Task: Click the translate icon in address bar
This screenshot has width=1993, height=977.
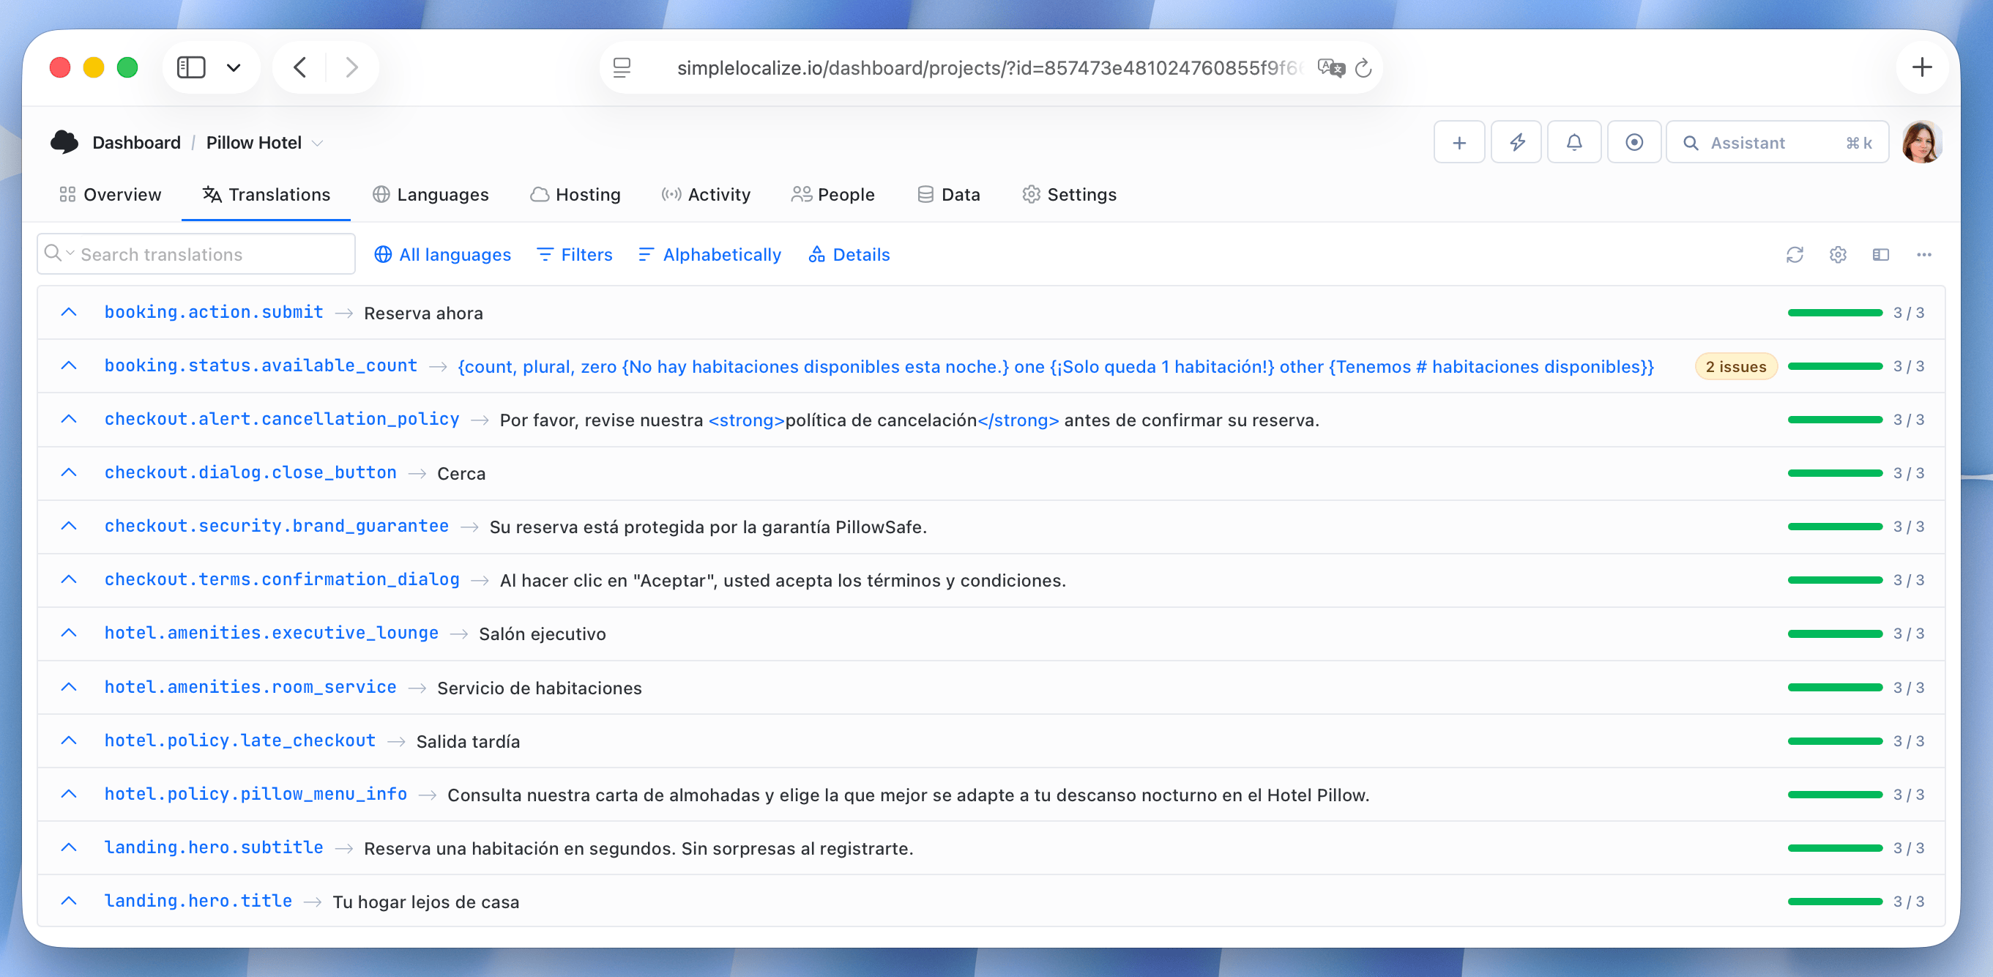Action: pyautogui.click(x=1330, y=68)
